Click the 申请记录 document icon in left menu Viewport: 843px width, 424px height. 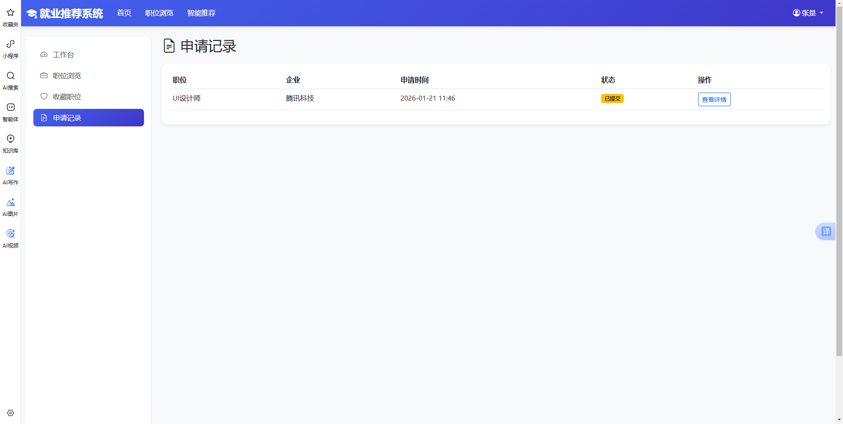pos(44,118)
